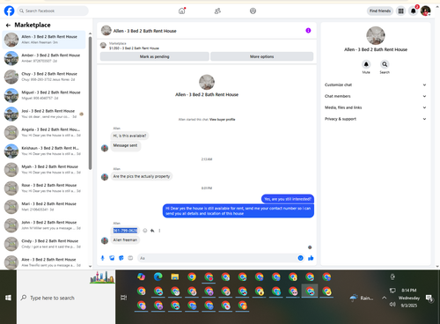The width and height of the screenshot is (440, 324).
Task: Open the Miguel conversation in list
Action: pyautogui.click(x=44, y=95)
